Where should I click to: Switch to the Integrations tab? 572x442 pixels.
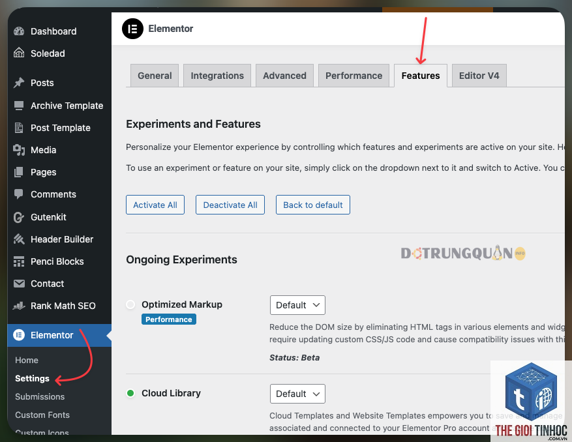pos(217,76)
